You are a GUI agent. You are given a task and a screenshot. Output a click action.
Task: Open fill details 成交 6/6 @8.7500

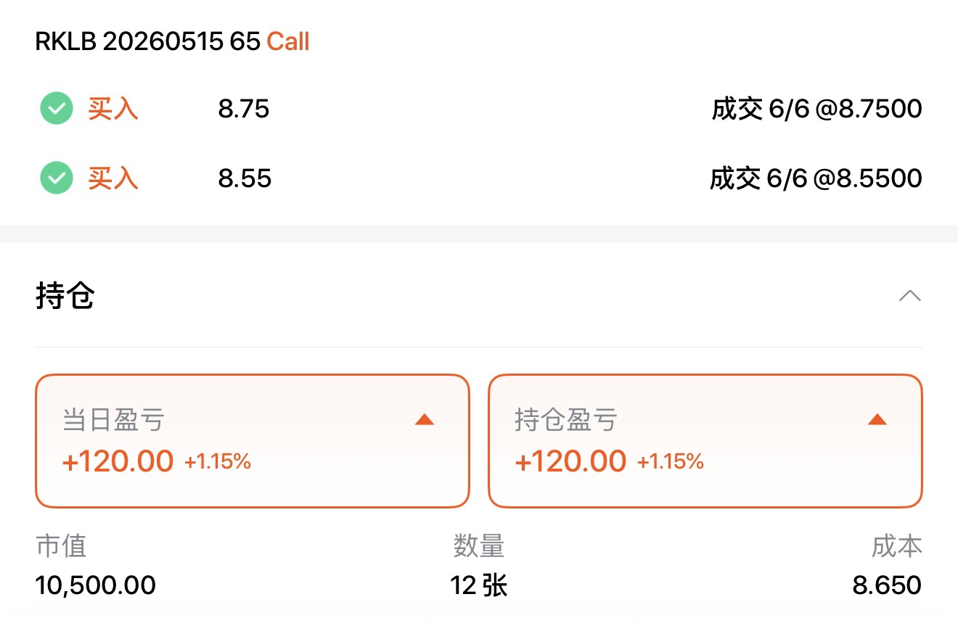point(816,110)
